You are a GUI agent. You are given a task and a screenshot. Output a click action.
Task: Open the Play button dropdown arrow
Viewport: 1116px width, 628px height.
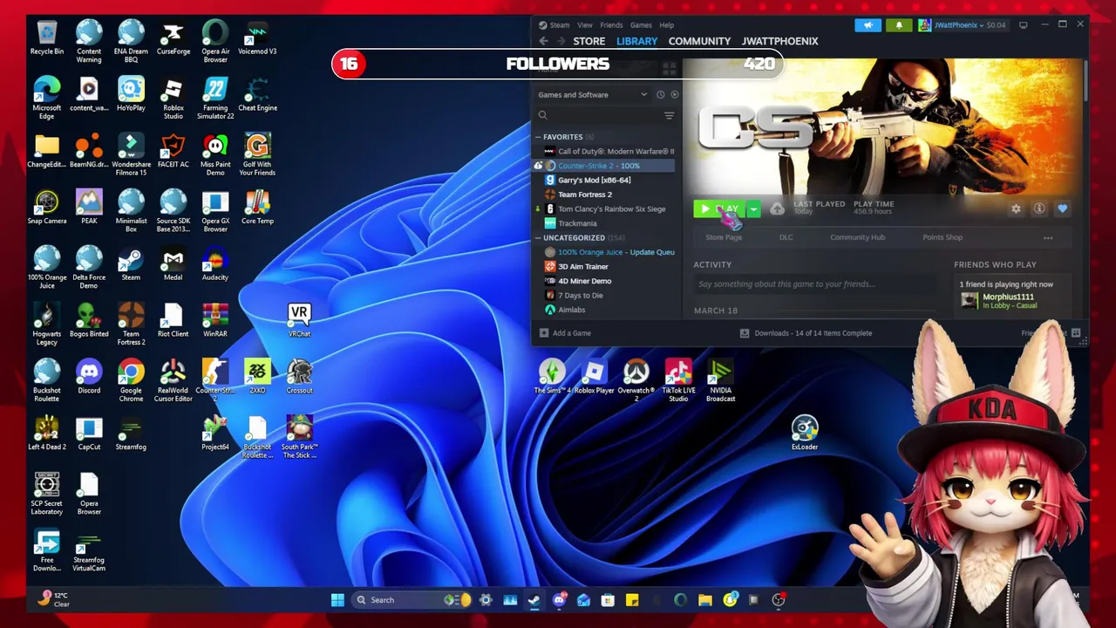(x=753, y=209)
